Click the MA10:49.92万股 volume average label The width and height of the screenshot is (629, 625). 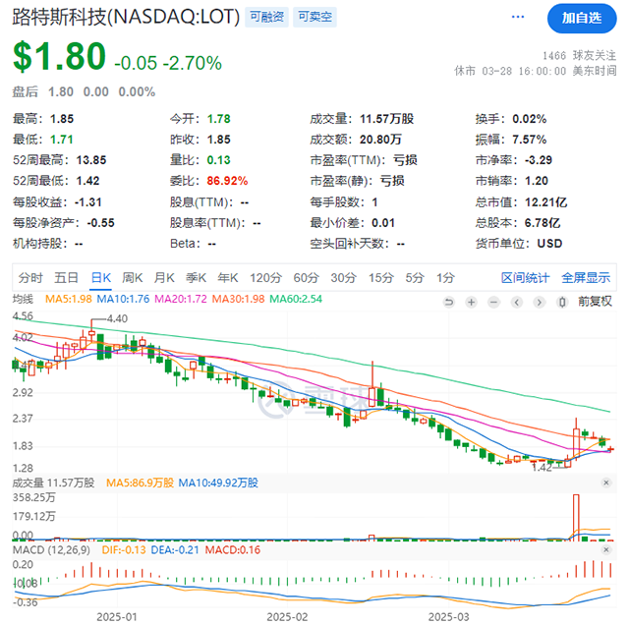point(218,483)
